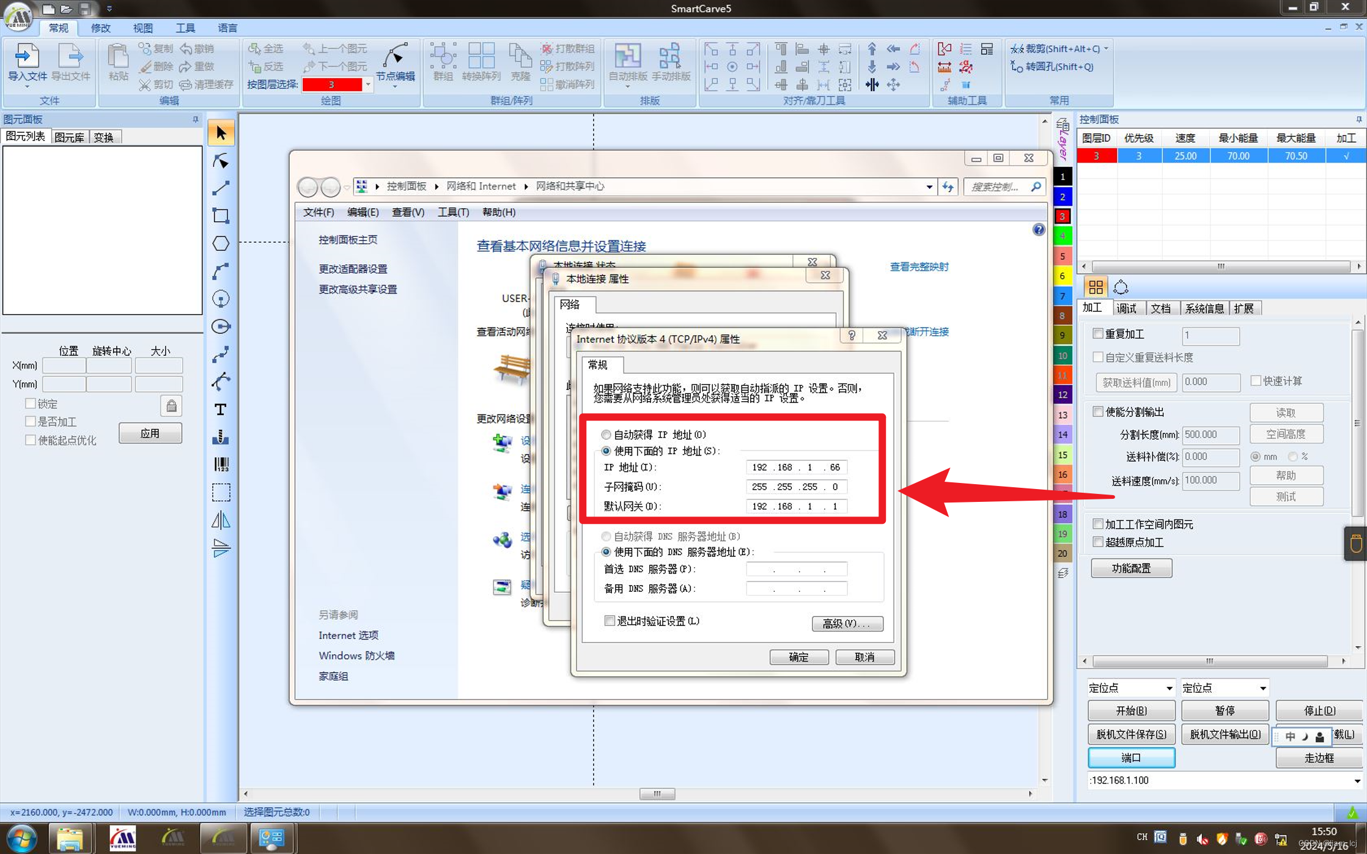Select the black layer 1 color swatch
The width and height of the screenshot is (1367, 854).
[x=1063, y=177]
